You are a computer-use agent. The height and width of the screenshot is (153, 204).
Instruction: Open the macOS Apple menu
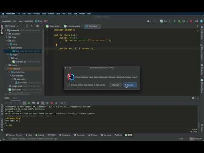click(x=3, y=14)
